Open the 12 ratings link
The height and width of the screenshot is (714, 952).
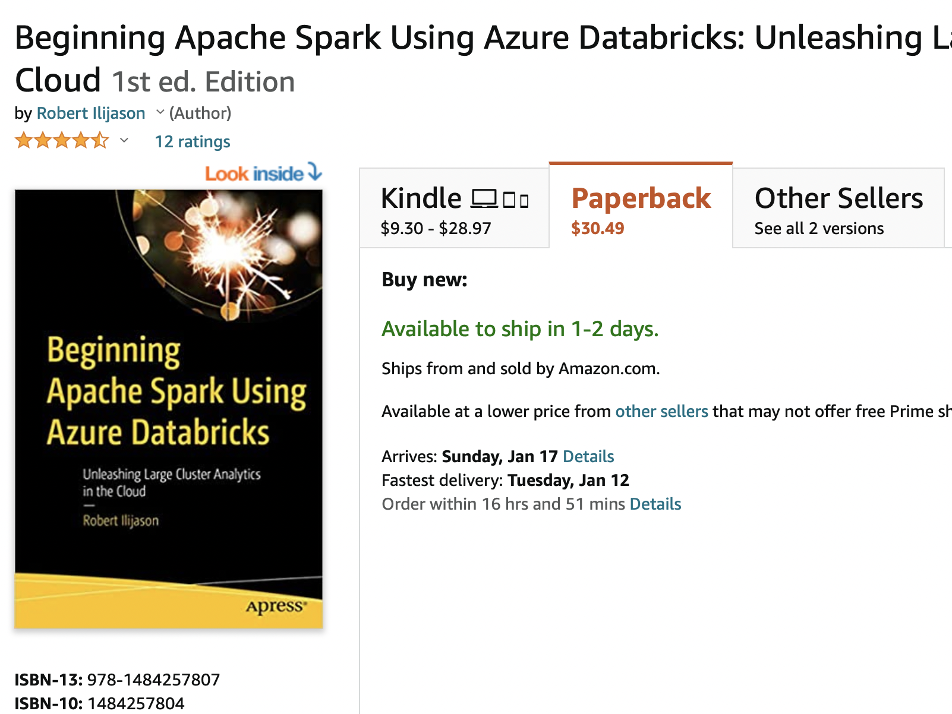point(193,141)
